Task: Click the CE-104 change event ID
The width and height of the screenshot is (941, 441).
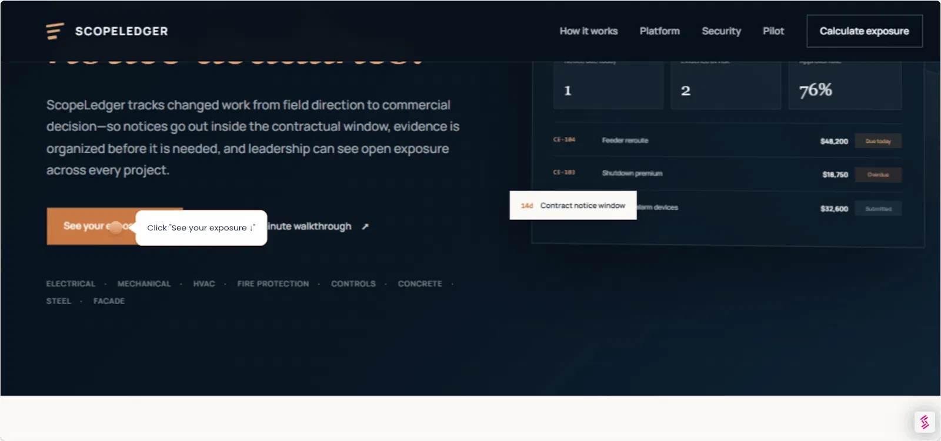Action: coord(564,140)
